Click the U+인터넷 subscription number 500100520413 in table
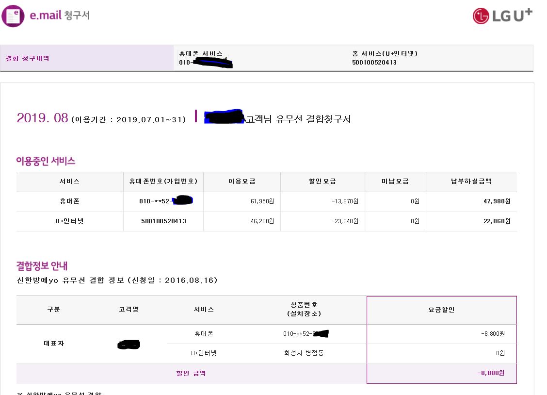The width and height of the screenshot is (547, 395). click(163, 221)
